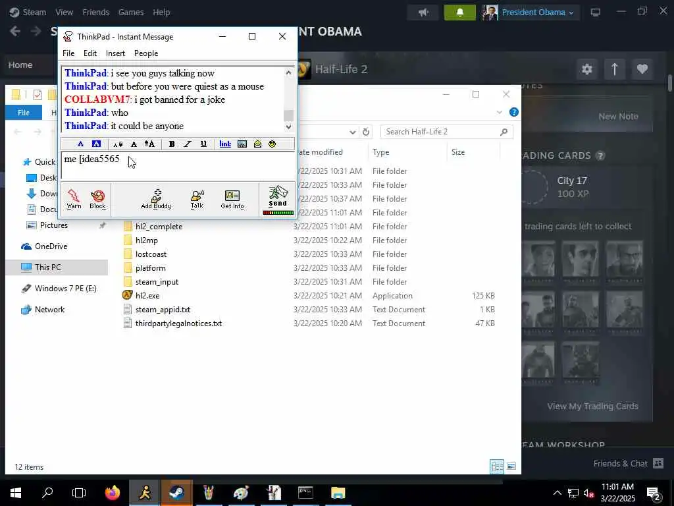This screenshot has width=674, height=506.
Task: Switch Explorer to details view icon
Action: (497, 466)
